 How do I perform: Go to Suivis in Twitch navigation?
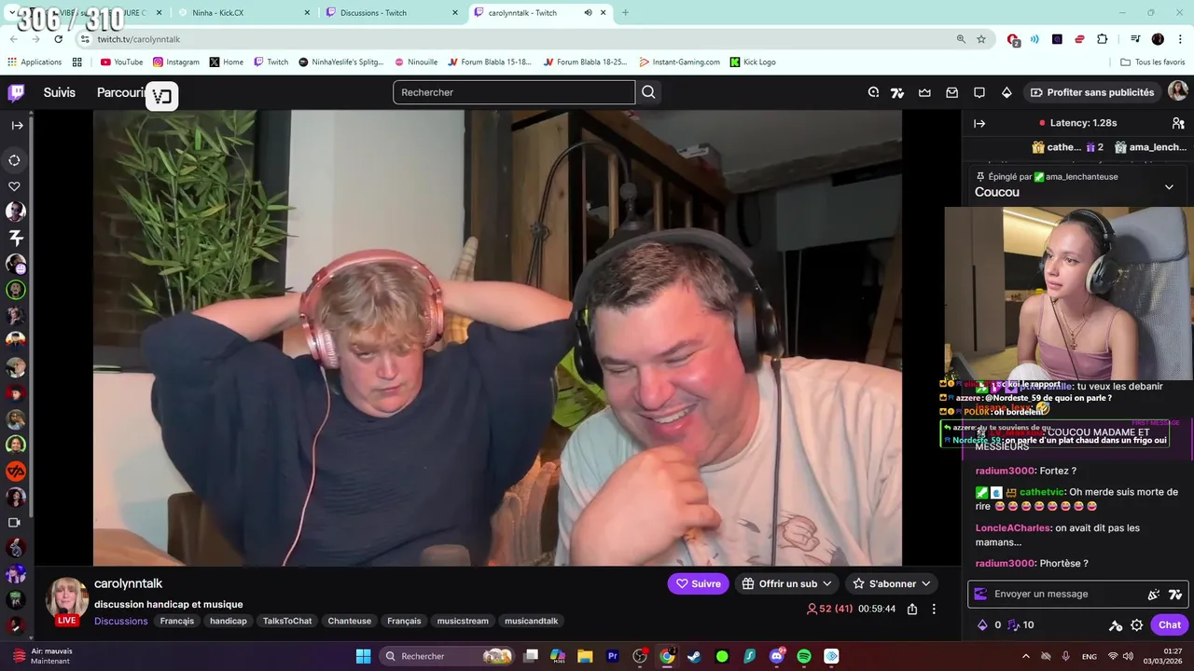point(60,92)
